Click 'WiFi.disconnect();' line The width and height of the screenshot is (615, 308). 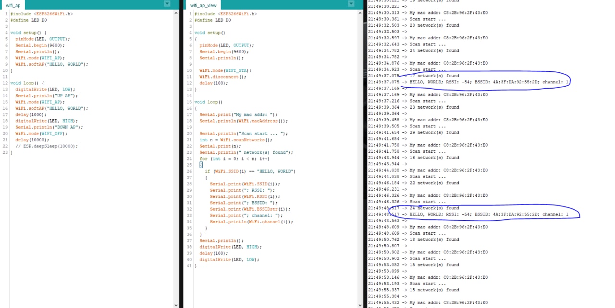(222, 76)
